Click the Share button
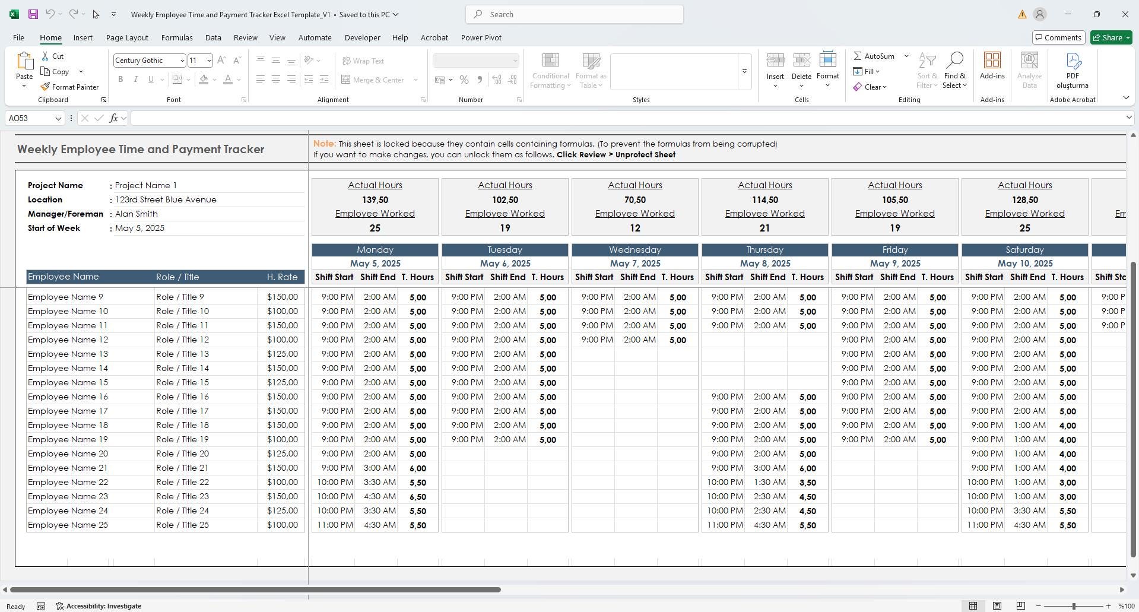 tap(1111, 37)
